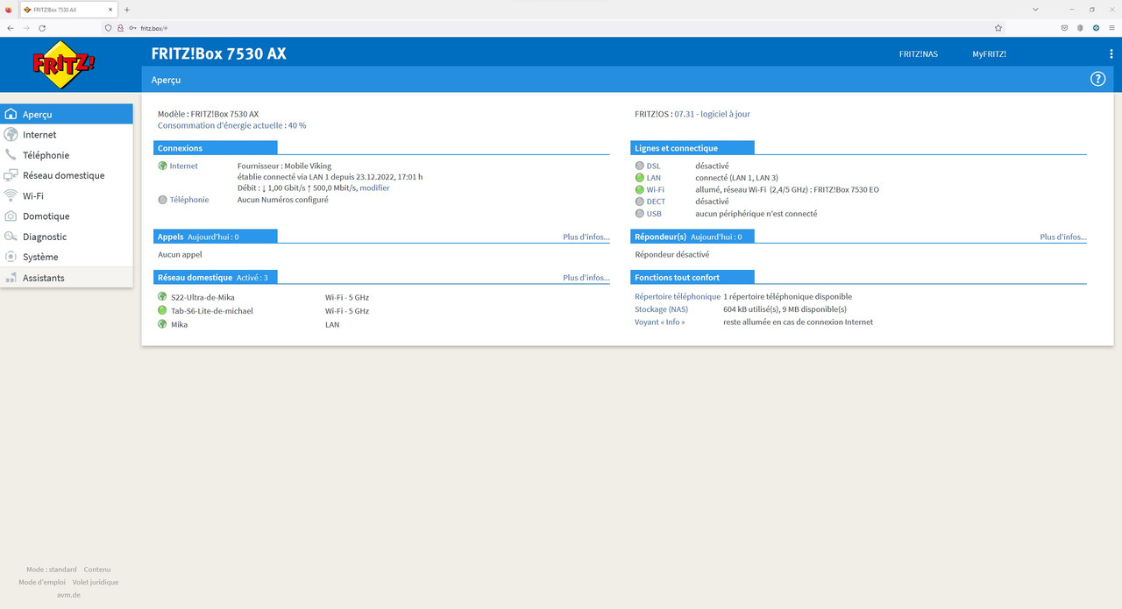Click the globe icon next to Internet connection

click(163, 166)
